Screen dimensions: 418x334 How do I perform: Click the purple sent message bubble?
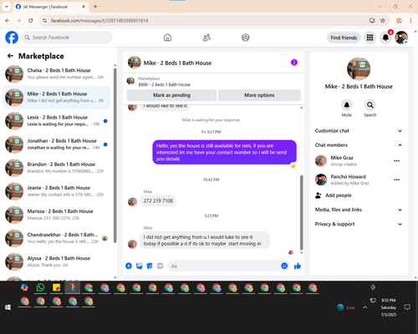pyautogui.click(x=224, y=152)
